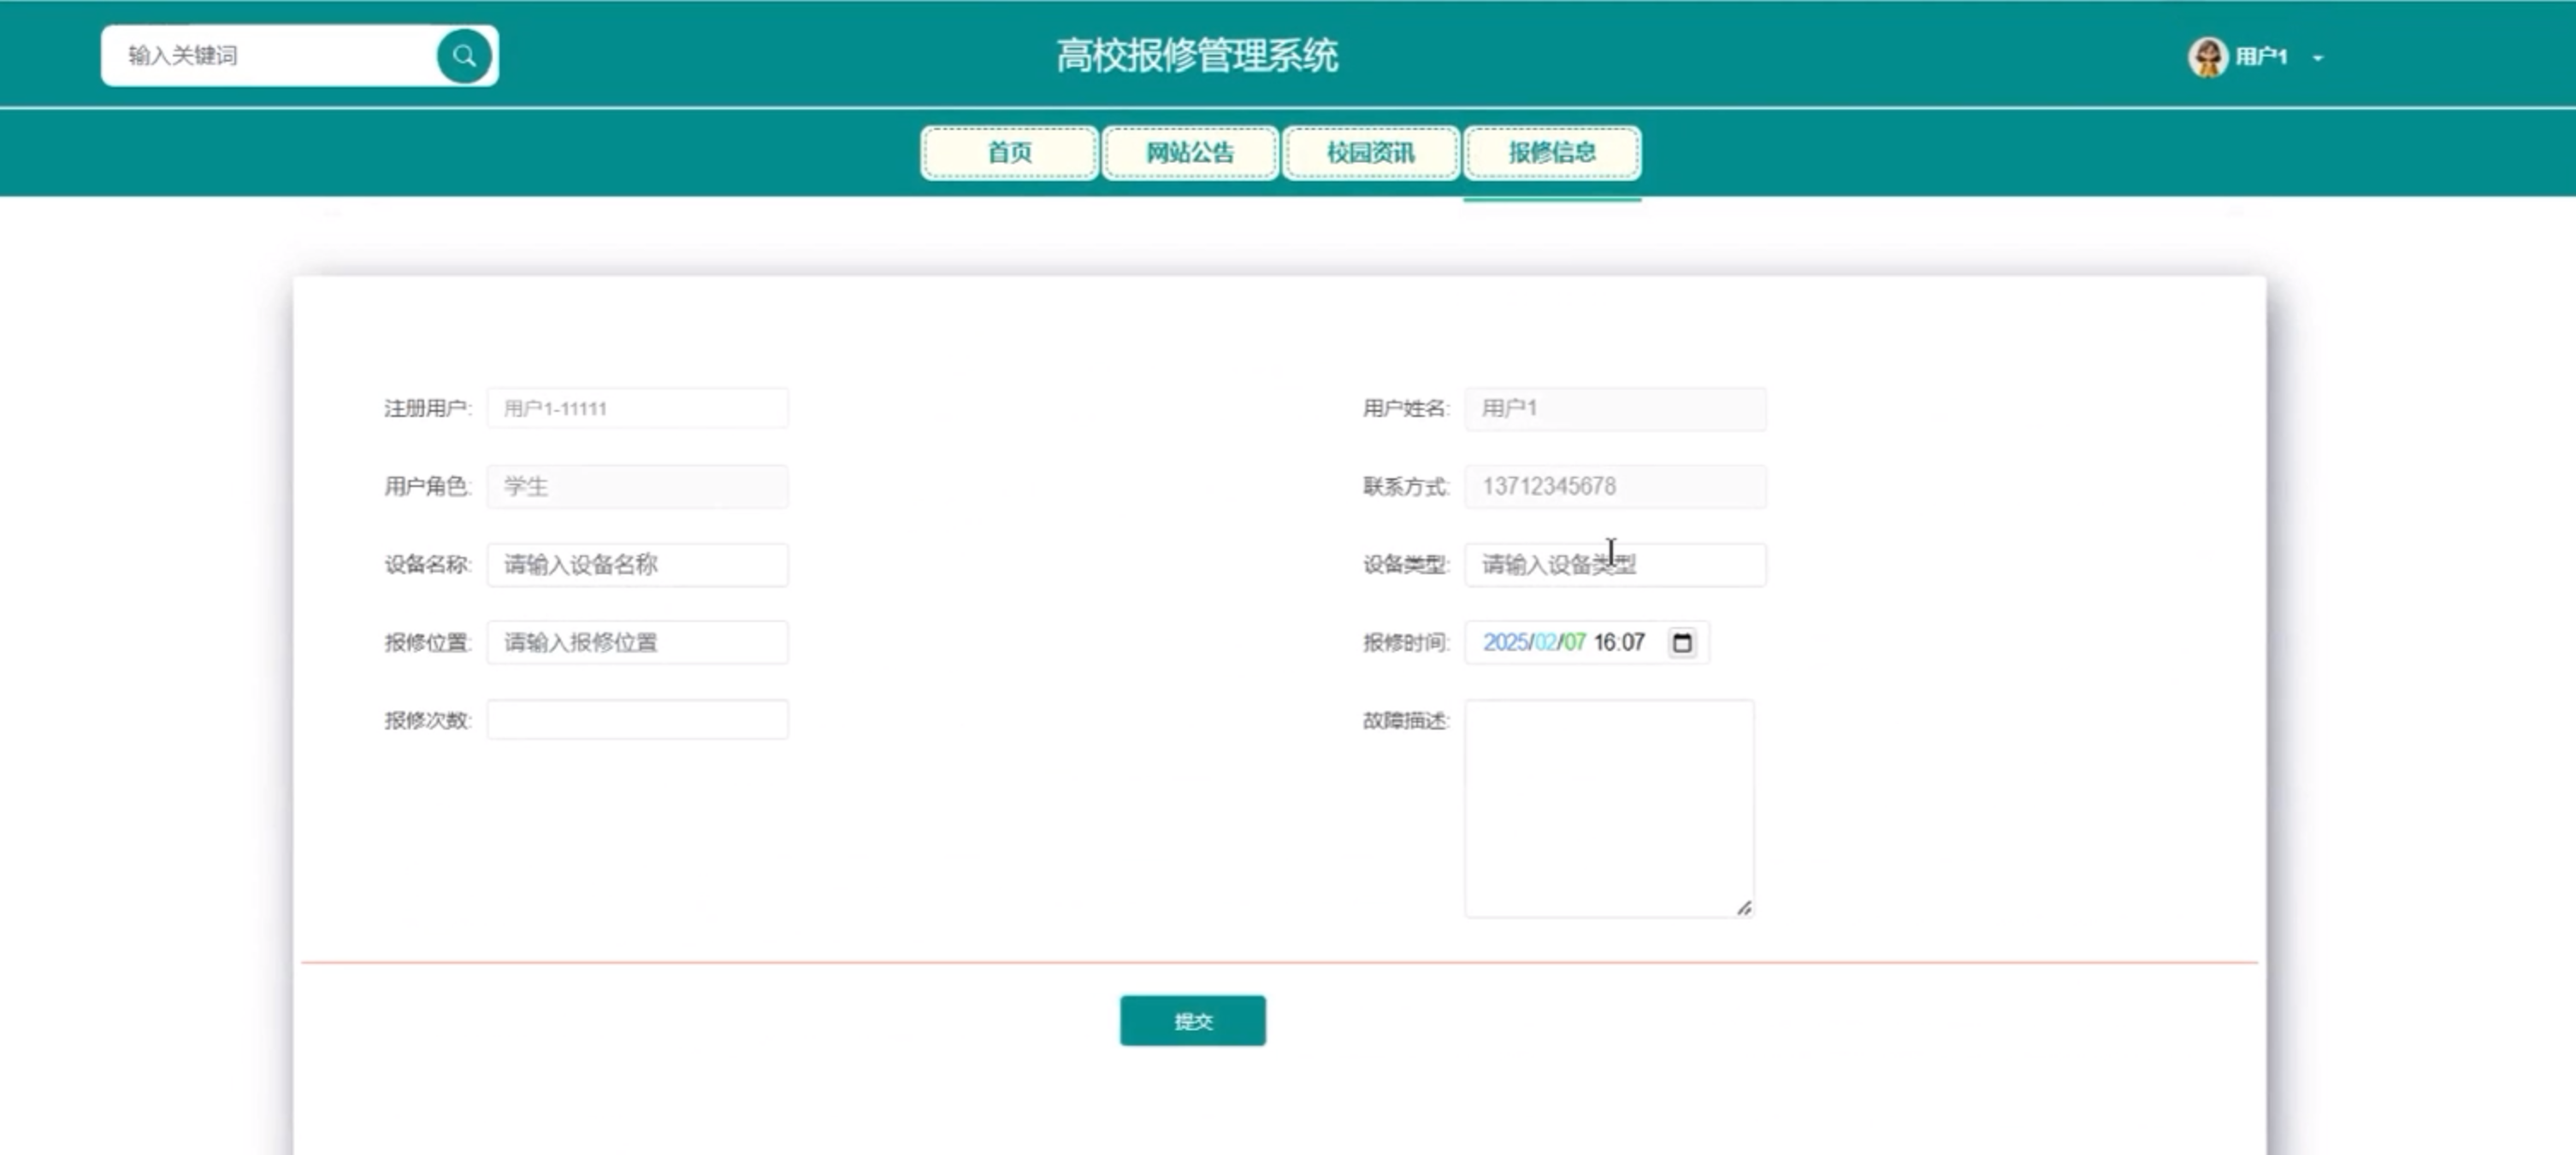Switch to the 校园资讯 tab
The height and width of the screenshot is (1155, 2576).
[1370, 153]
